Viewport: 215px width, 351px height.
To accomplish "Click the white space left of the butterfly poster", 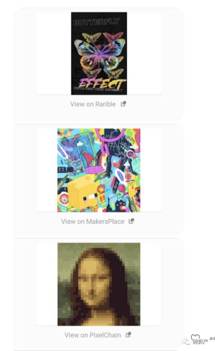I will 54,54.
